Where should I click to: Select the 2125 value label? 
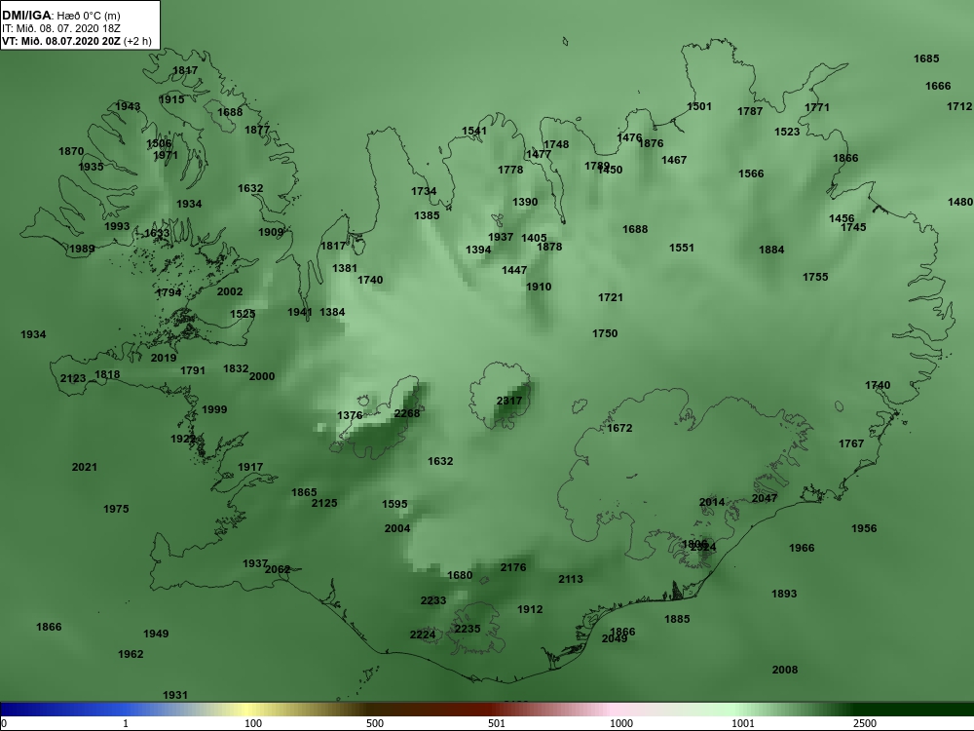324,503
